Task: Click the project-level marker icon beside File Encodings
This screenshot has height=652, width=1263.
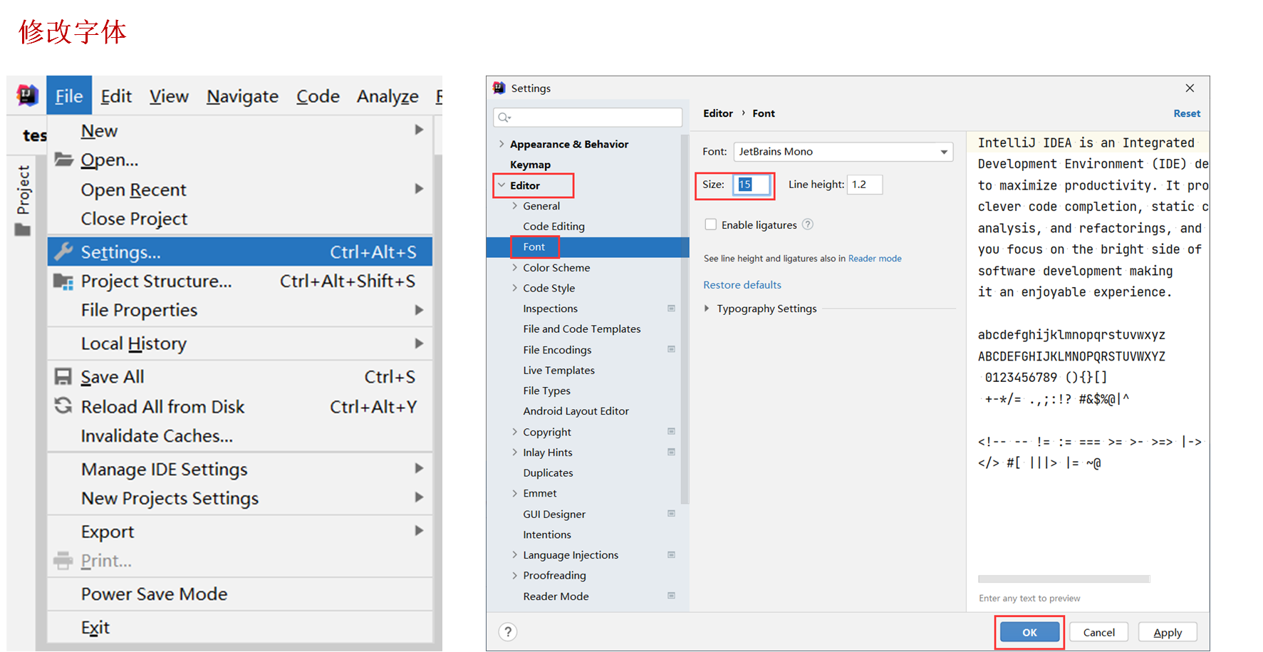Action: click(671, 349)
